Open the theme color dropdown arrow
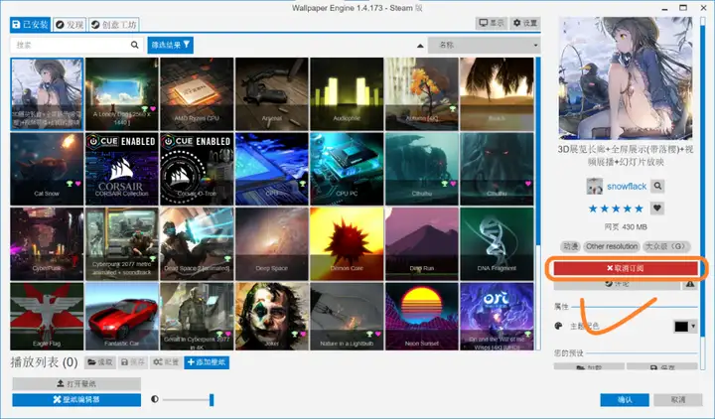The height and width of the screenshot is (419, 715). (693, 326)
